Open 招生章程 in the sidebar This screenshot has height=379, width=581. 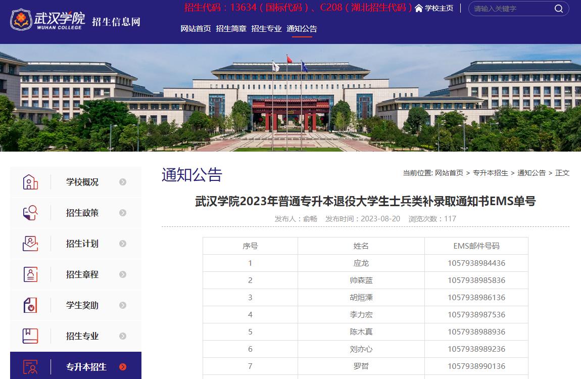[x=82, y=274]
